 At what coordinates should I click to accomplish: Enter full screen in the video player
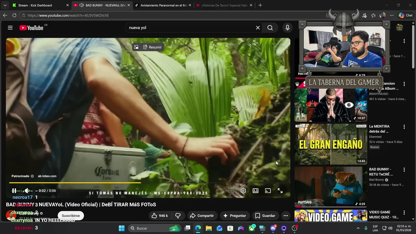pyautogui.click(x=280, y=191)
